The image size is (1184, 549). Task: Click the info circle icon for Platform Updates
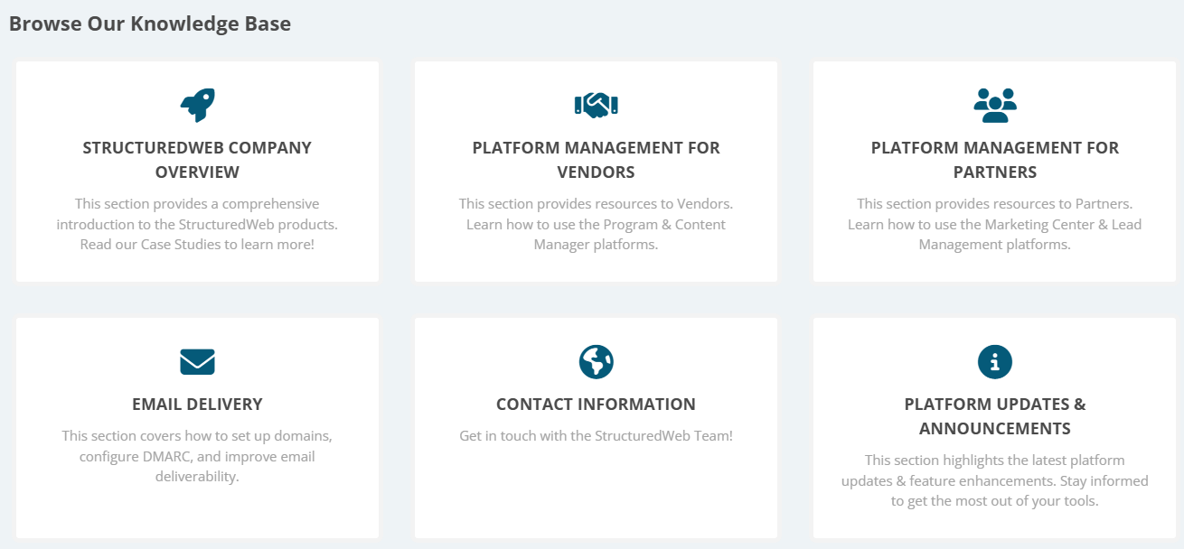tap(995, 361)
